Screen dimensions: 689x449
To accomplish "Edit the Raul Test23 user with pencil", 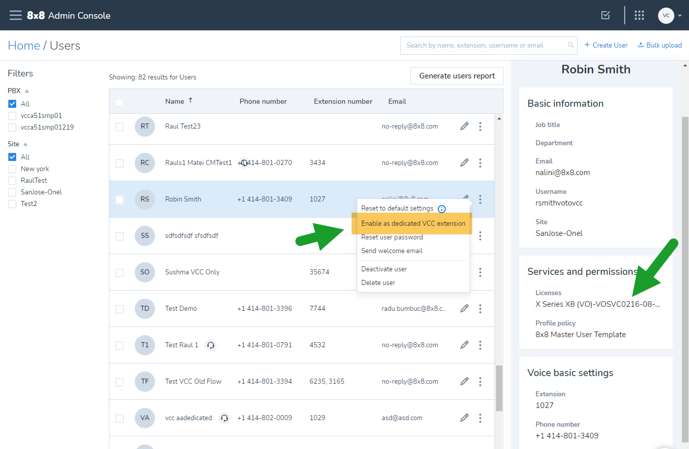I will pyautogui.click(x=464, y=126).
